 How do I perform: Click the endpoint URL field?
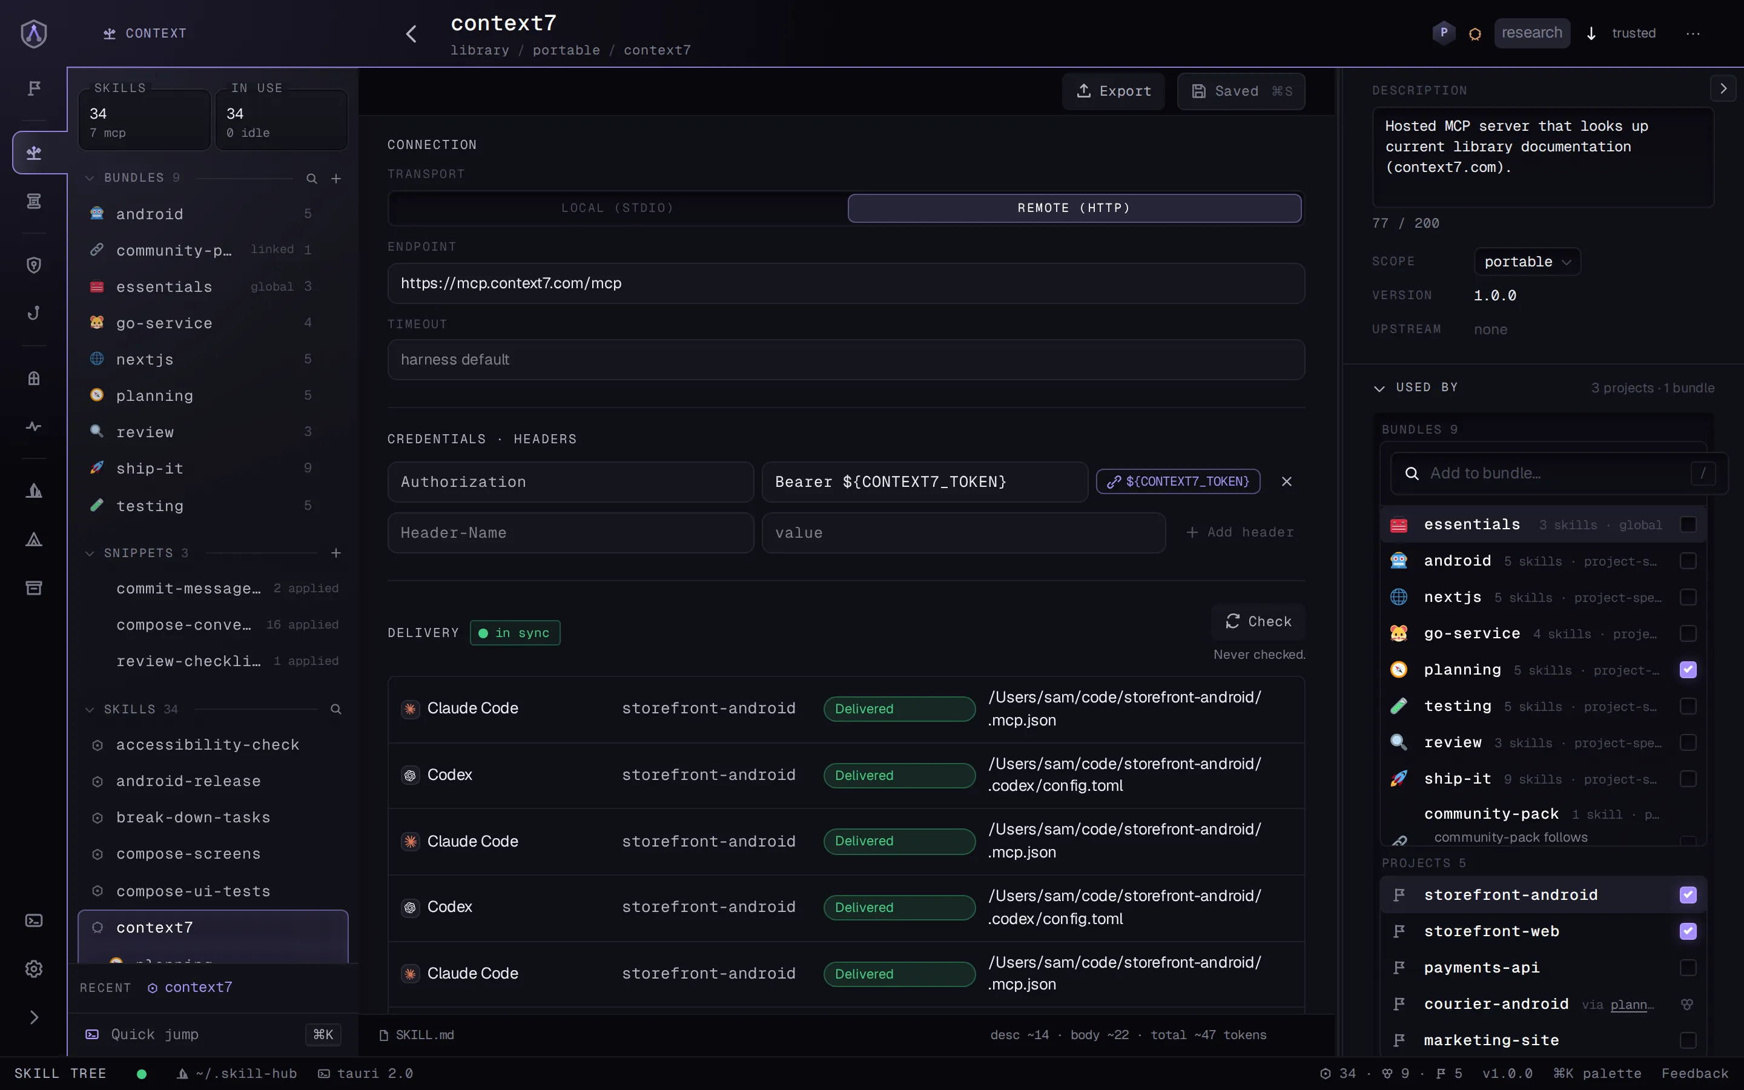(846, 283)
